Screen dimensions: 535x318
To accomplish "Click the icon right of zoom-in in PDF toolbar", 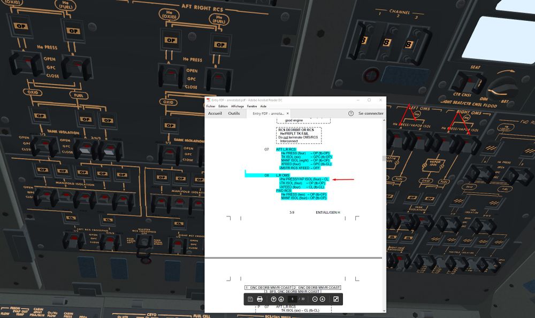I will [336, 299].
